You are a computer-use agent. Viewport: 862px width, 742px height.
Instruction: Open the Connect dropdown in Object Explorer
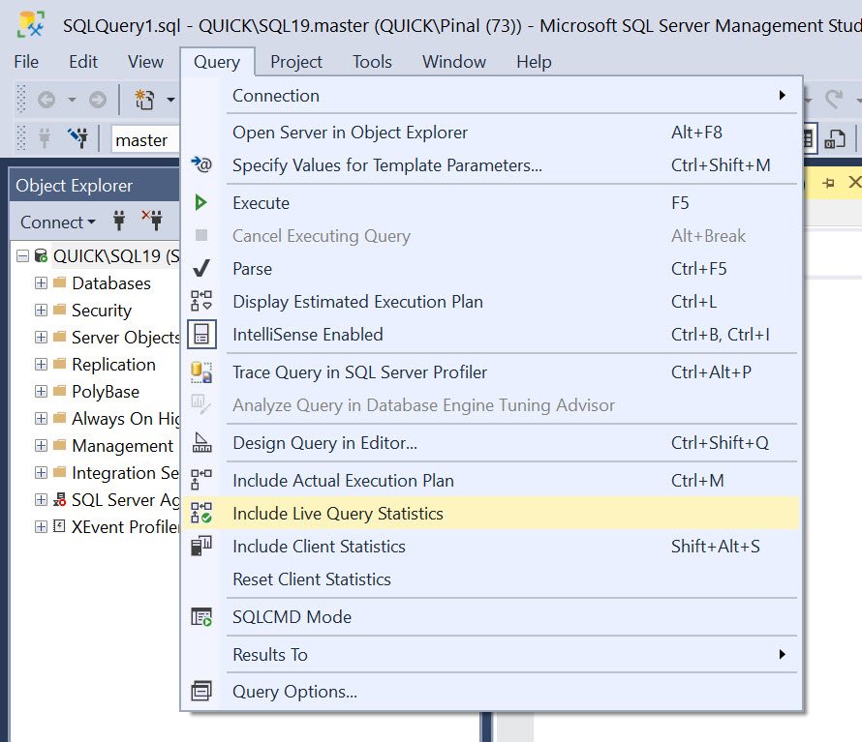point(58,222)
